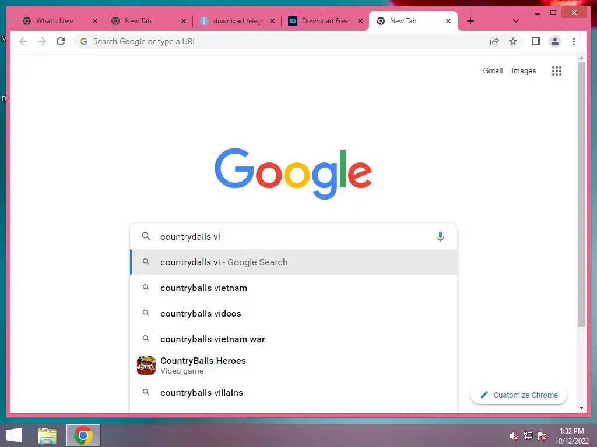Screen dimensions: 597x447
Task: Switch to the Download Free tab
Action: tap(325, 21)
